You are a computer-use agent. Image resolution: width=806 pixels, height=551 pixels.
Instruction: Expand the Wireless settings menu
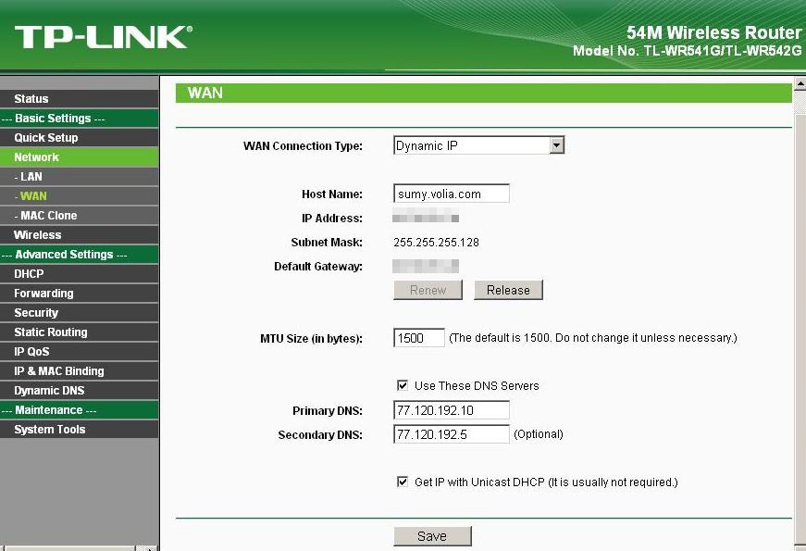point(38,235)
